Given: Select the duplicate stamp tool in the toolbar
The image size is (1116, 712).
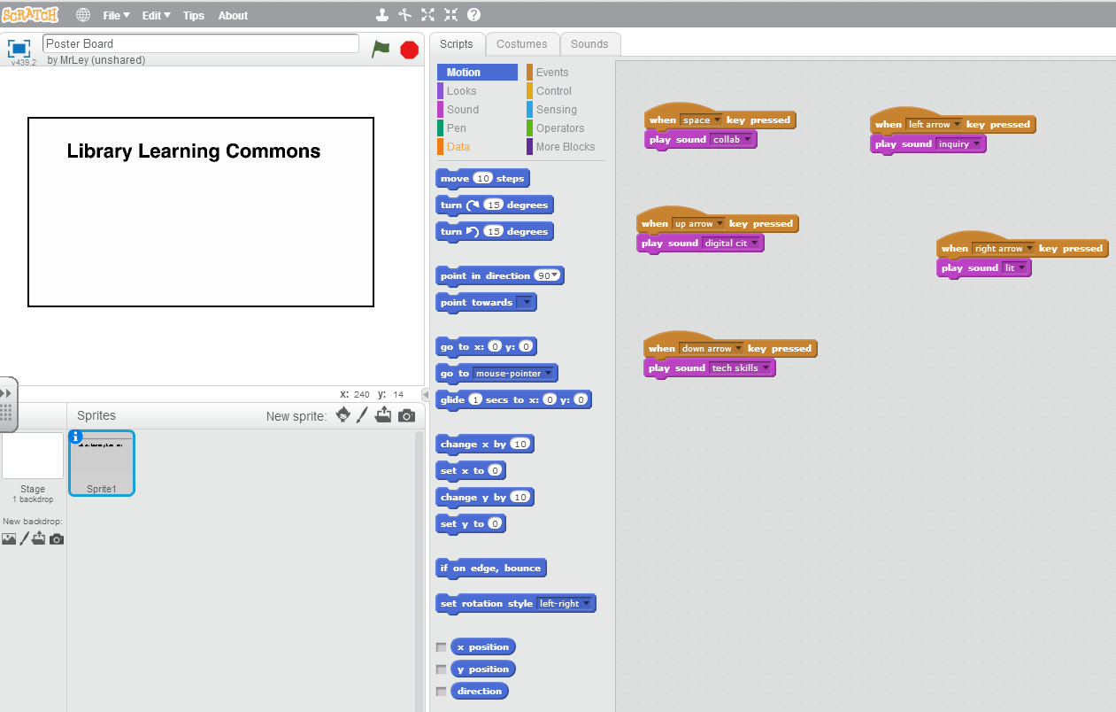Looking at the screenshot, I should pyautogui.click(x=382, y=14).
